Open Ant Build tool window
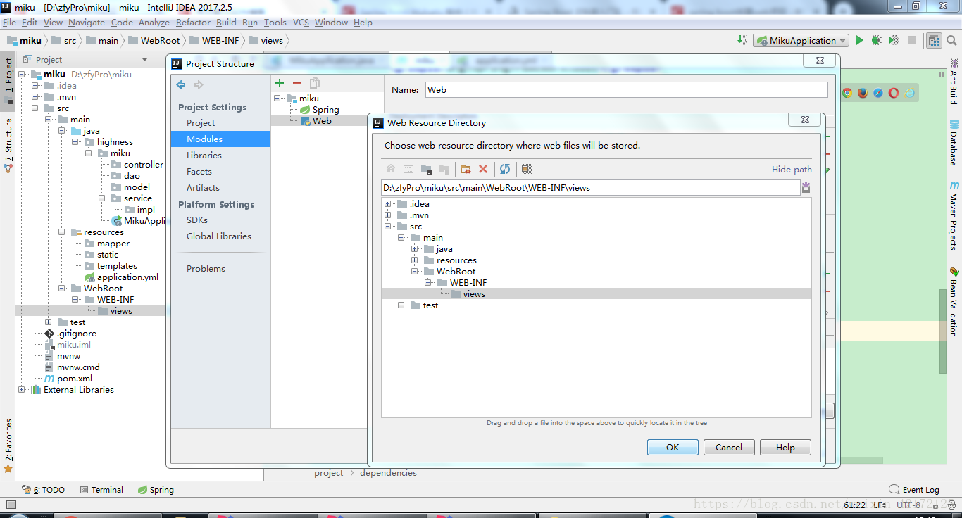962x518 pixels. coord(954,82)
